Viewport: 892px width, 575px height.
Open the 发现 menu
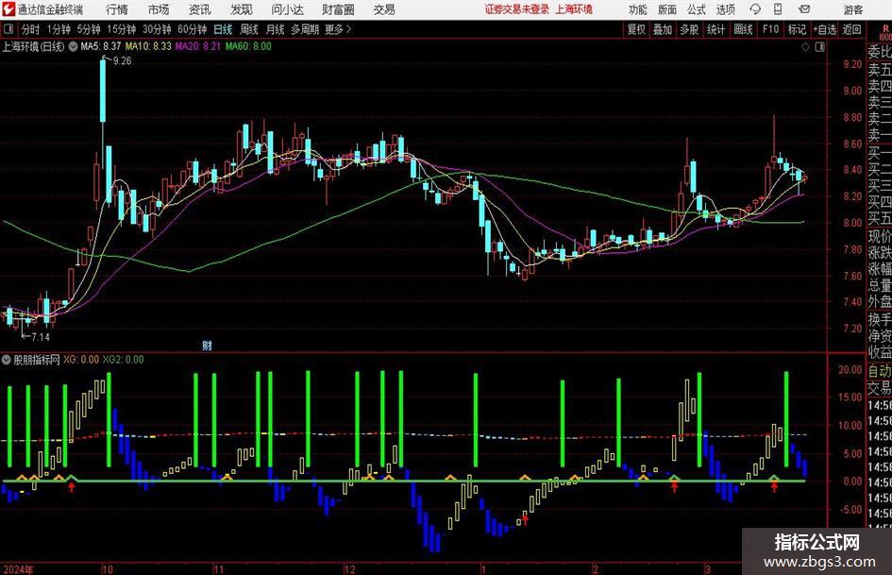(x=241, y=9)
